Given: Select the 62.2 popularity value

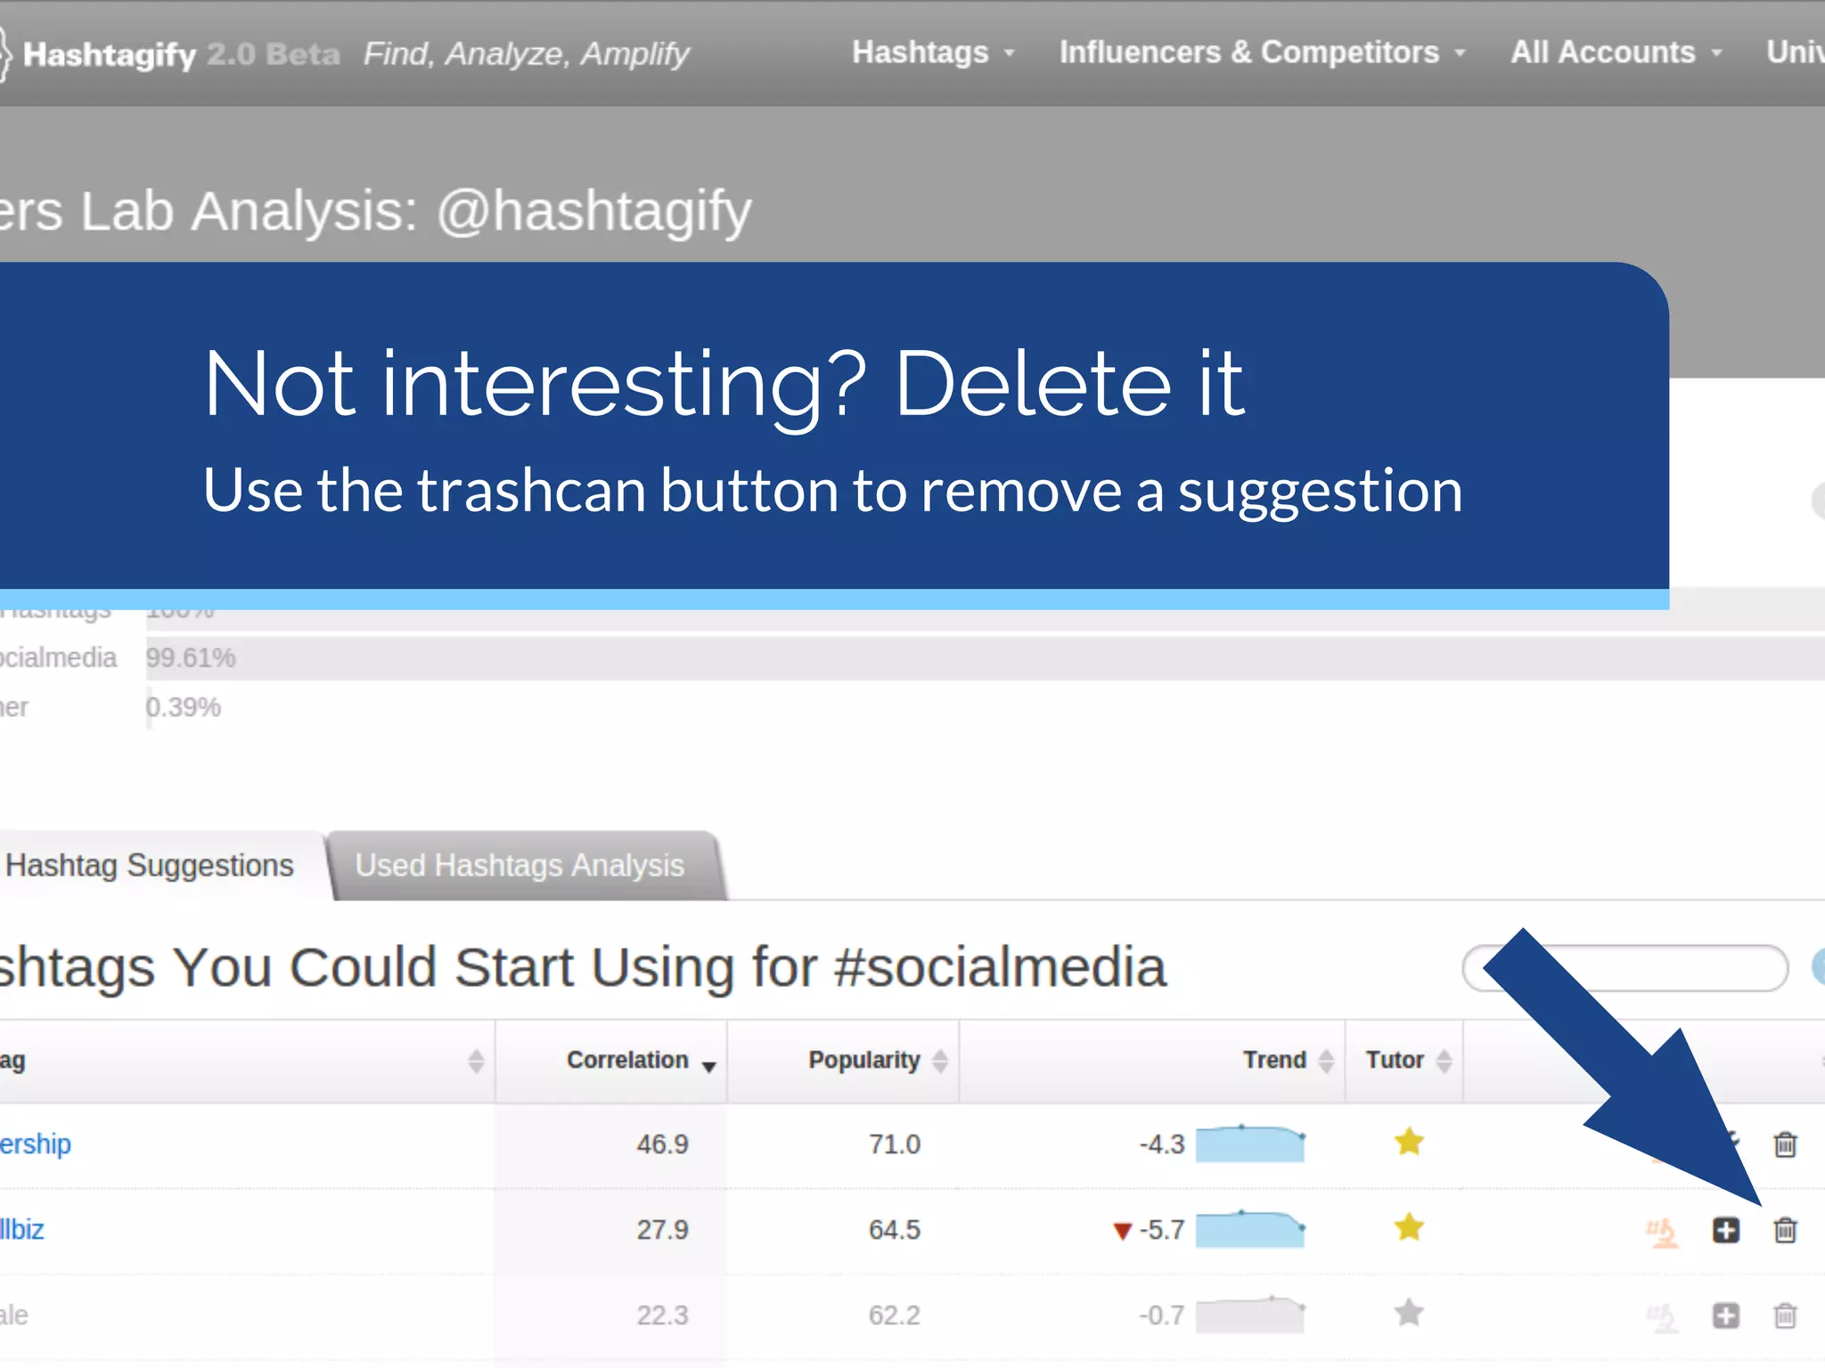Looking at the screenshot, I should [x=895, y=1315].
